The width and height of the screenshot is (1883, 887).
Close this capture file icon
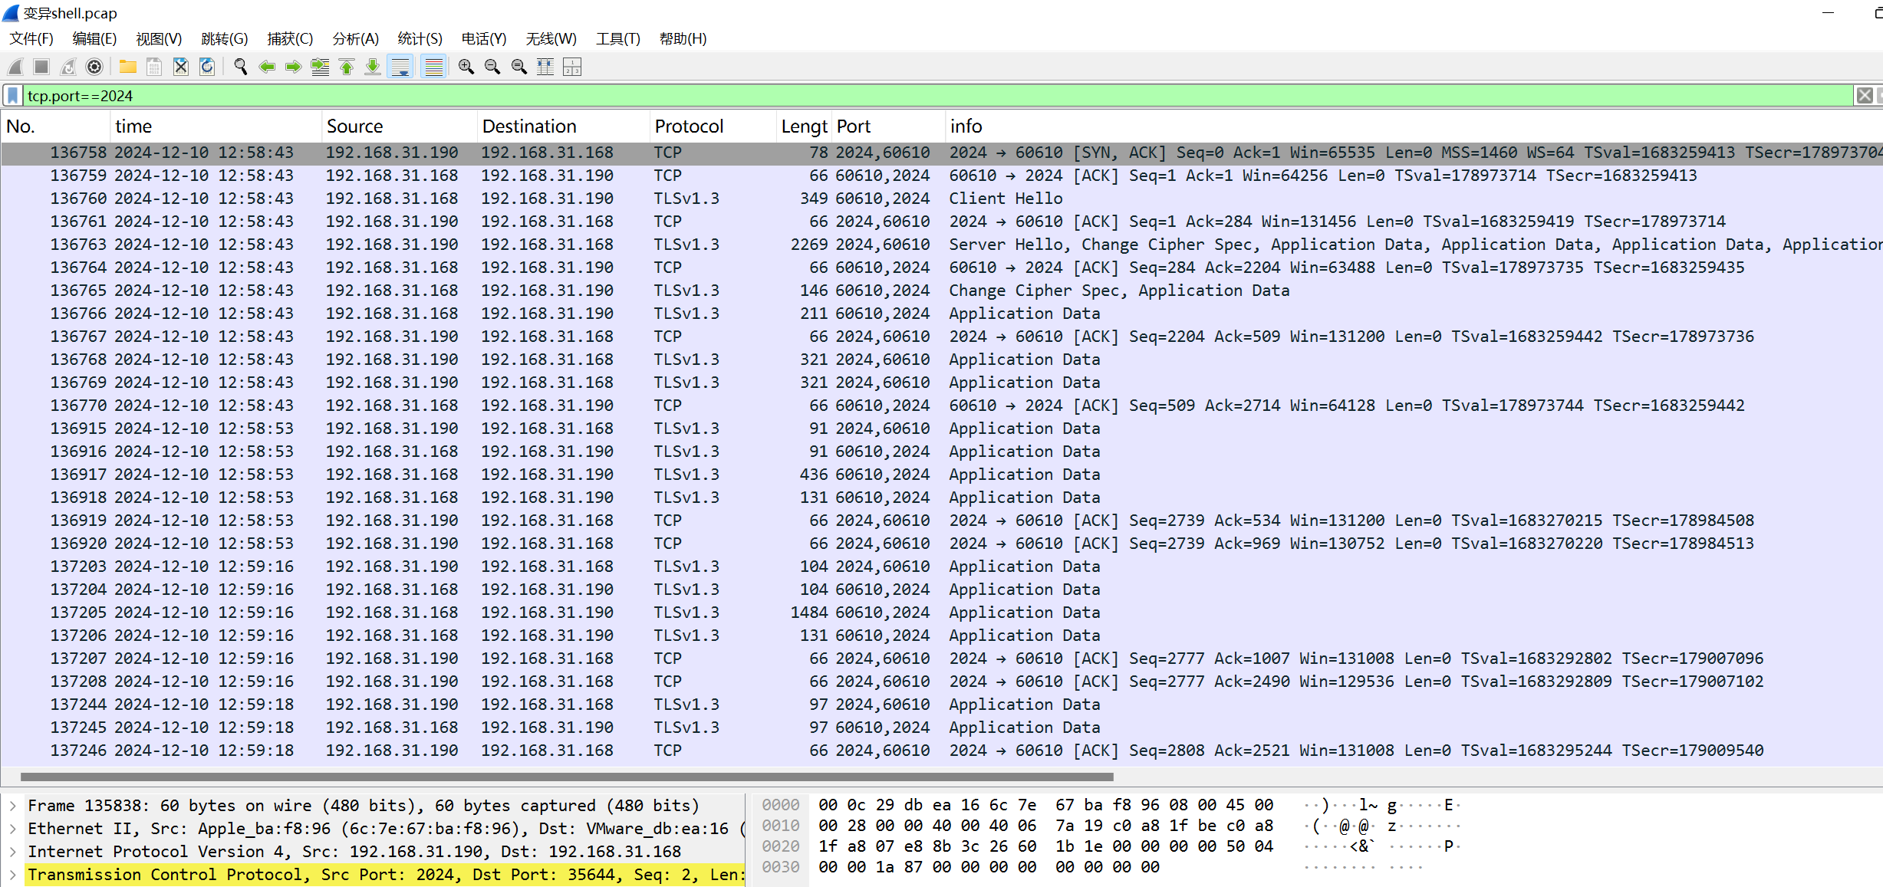coord(181,67)
